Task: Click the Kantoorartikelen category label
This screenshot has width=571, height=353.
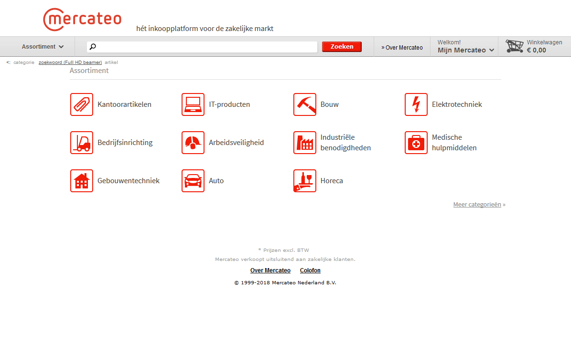Action: point(124,104)
